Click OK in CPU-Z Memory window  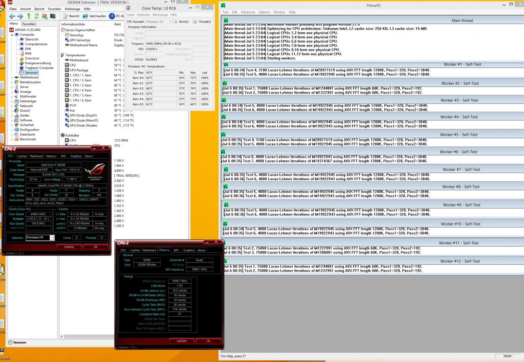[x=208, y=341]
